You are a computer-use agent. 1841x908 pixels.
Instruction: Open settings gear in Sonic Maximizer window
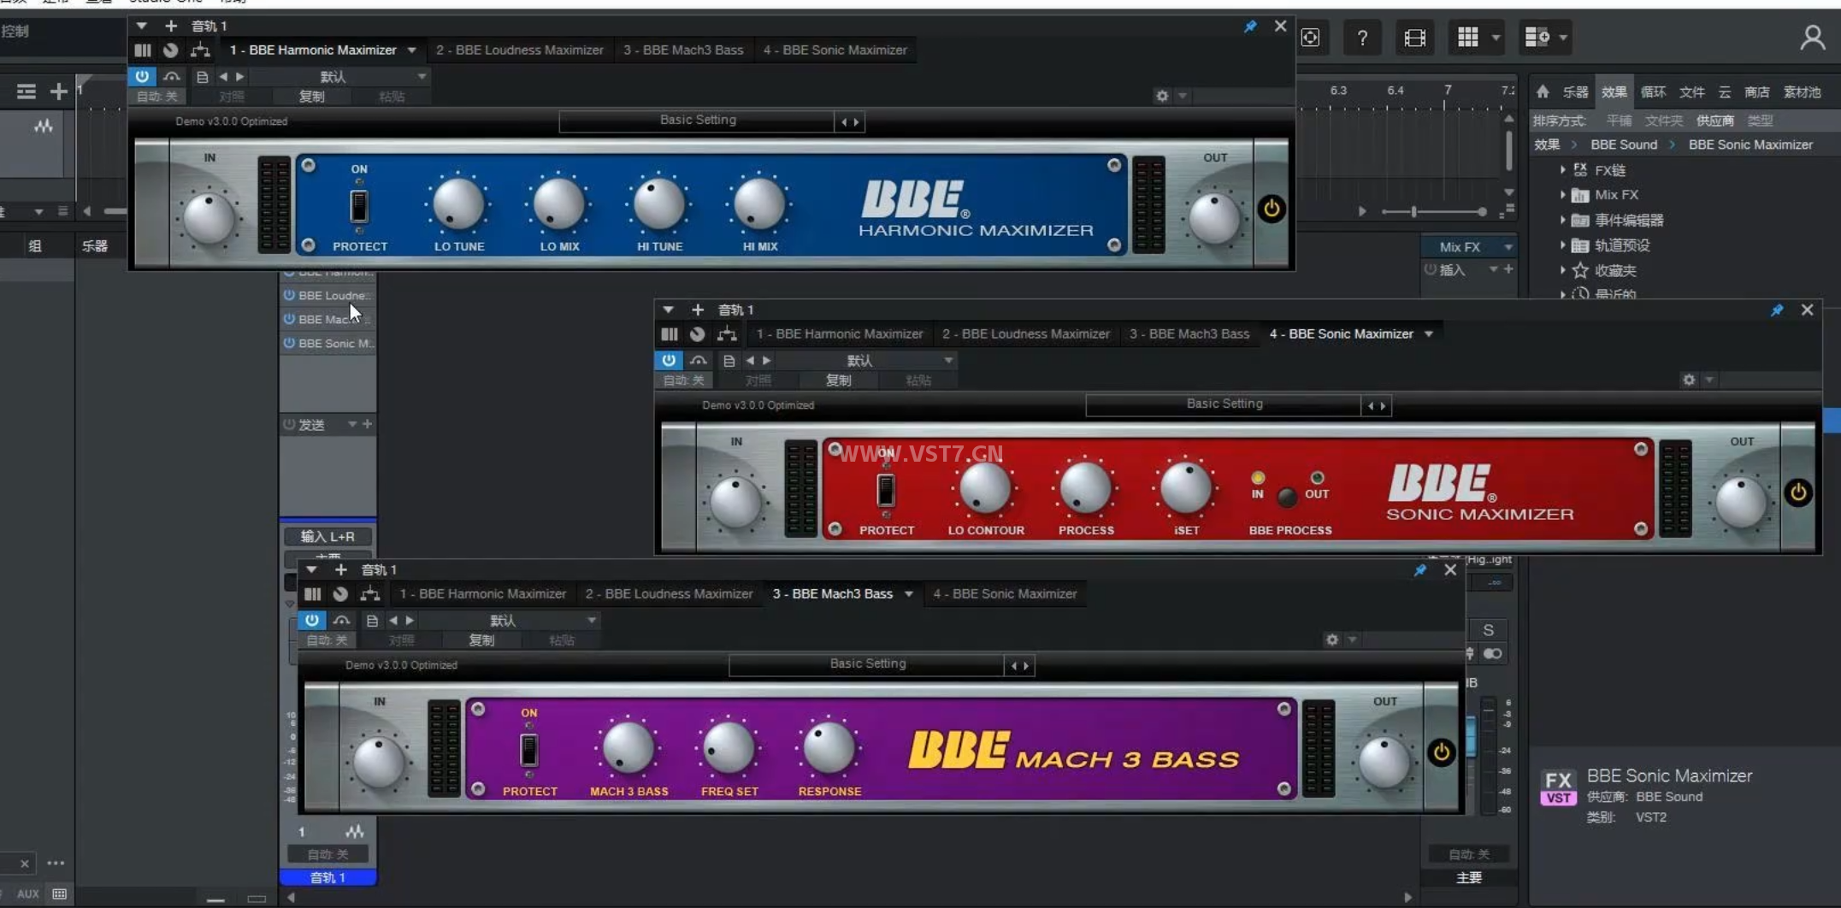coord(1689,380)
